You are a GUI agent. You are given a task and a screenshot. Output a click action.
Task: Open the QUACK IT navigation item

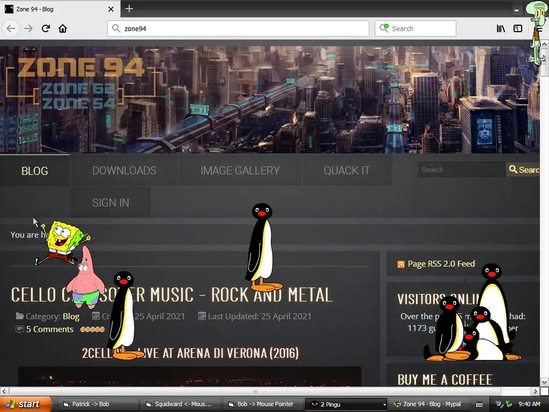click(347, 170)
